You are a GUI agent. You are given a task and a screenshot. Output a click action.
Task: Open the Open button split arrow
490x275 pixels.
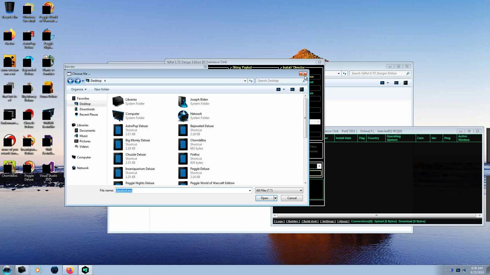pyautogui.click(x=275, y=198)
